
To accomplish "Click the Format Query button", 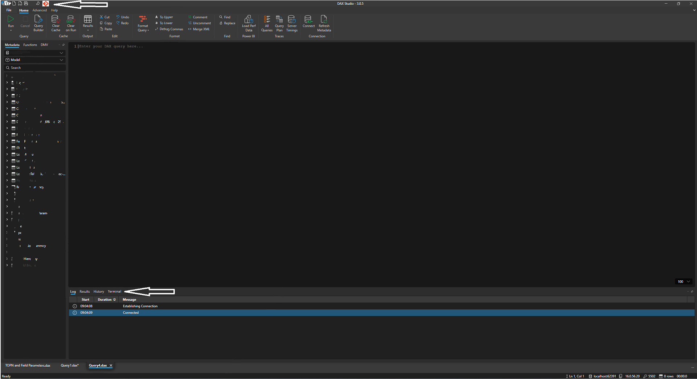I will click(x=143, y=24).
